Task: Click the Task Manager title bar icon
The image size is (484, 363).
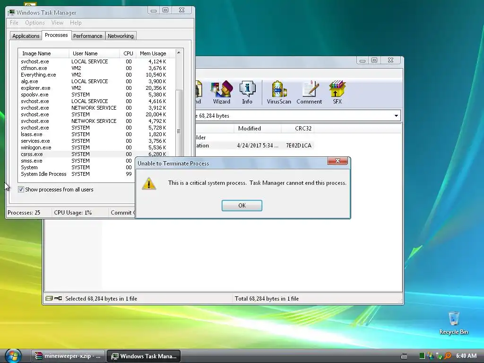Action: coord(11,12)
